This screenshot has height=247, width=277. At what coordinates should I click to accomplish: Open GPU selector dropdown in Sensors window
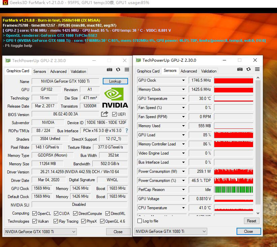coord(171,231)
